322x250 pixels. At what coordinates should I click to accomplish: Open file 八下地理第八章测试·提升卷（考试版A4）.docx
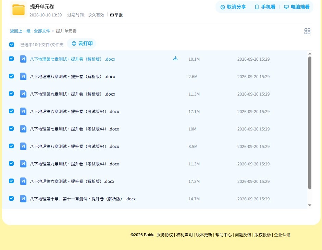click(x=74, y=146)
